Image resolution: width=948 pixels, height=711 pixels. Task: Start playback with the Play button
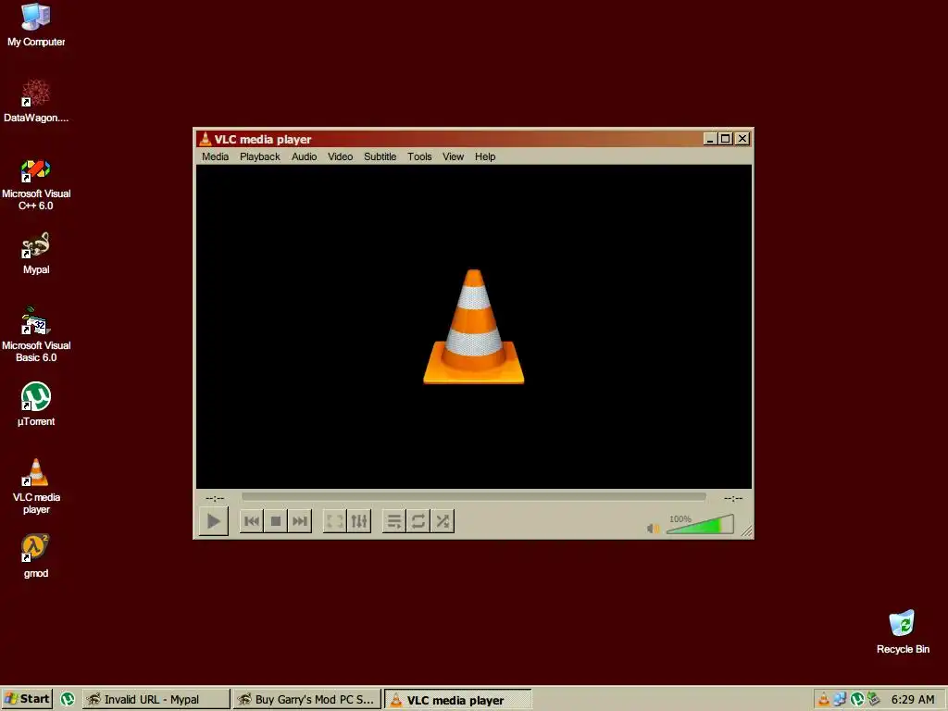[x=214, y=521]
